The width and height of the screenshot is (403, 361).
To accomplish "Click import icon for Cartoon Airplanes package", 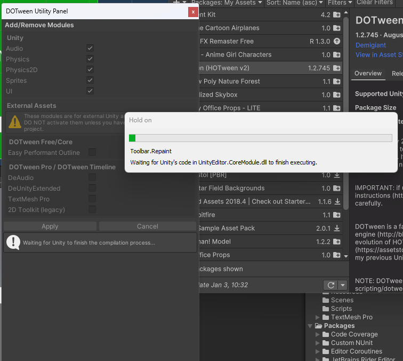I will point(337,28).
